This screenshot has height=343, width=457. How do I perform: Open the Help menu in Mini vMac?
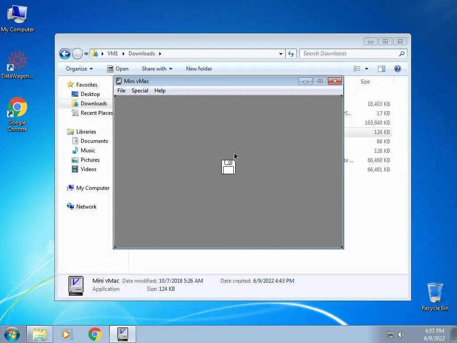160,91
